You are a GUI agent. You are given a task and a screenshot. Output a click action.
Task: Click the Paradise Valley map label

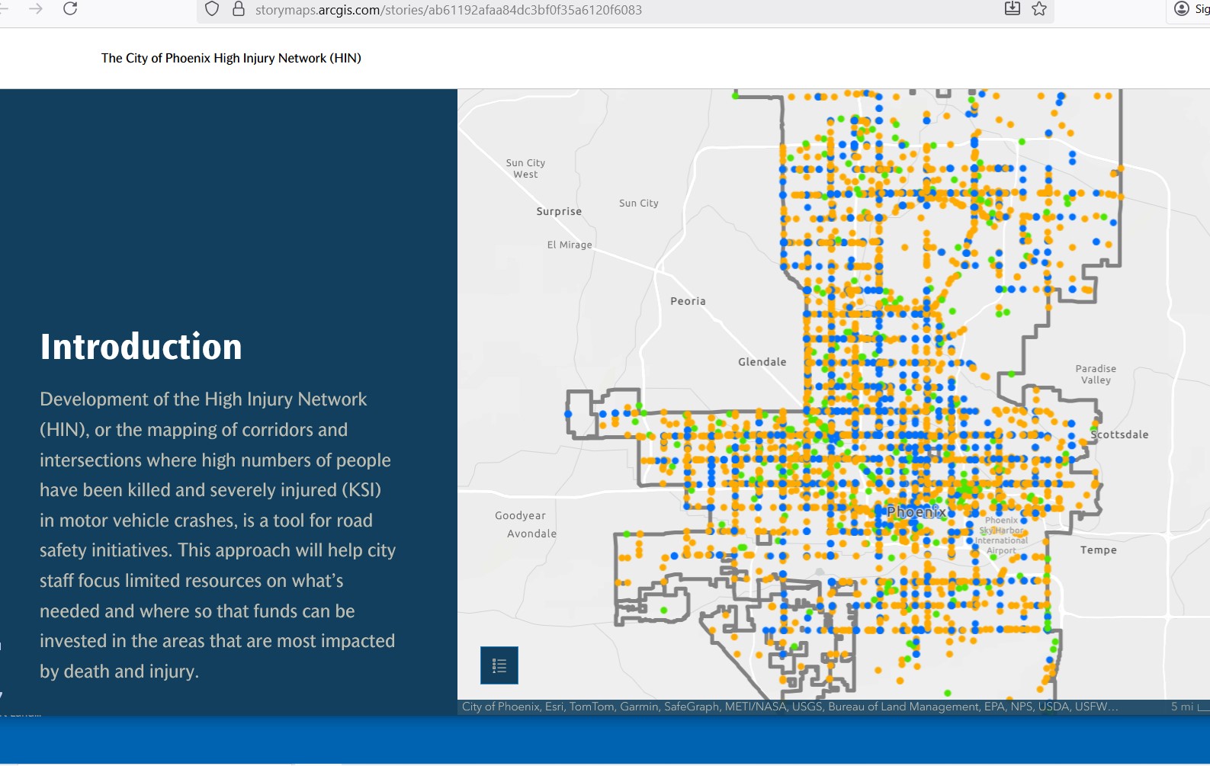tap(1096, 374)
